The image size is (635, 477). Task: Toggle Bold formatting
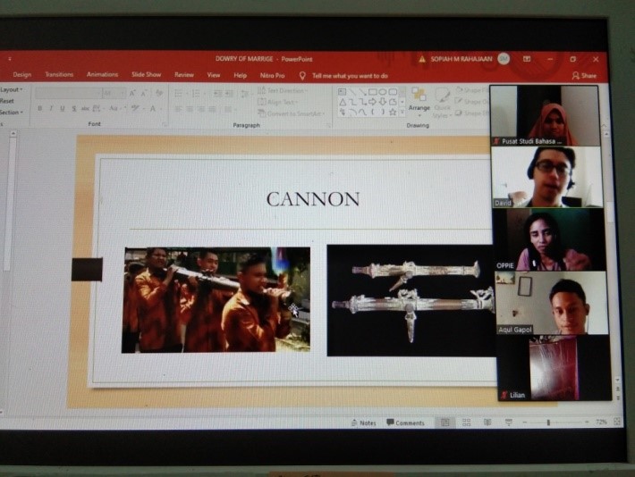pyautogui.click(x=39, y=108)
